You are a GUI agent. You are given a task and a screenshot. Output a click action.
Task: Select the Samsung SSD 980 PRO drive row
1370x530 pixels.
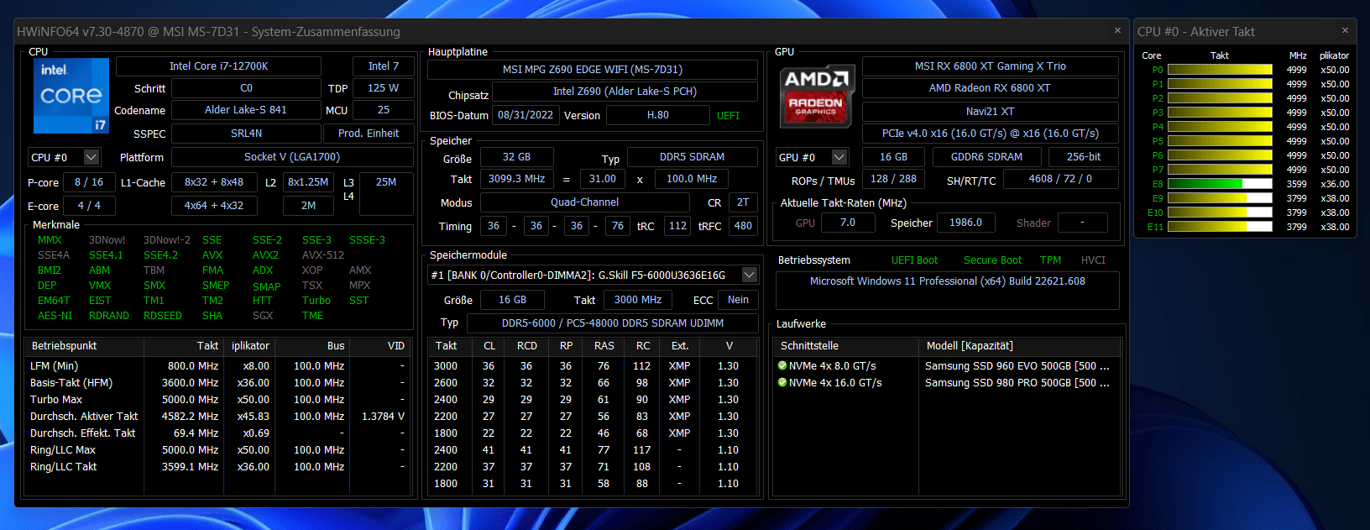(x=946, y=383)
